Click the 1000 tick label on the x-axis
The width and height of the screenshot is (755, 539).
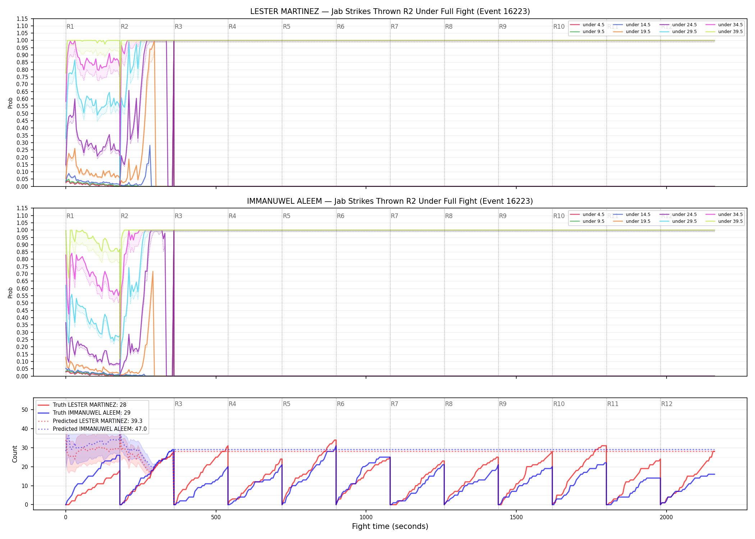click(366, 517)
